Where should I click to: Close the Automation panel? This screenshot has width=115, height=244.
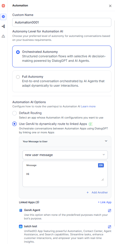(110, 6)
